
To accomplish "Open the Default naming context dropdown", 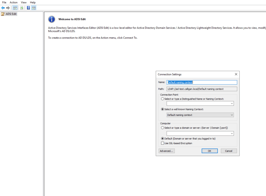I will pyautogui.click(x=200, y=115).
